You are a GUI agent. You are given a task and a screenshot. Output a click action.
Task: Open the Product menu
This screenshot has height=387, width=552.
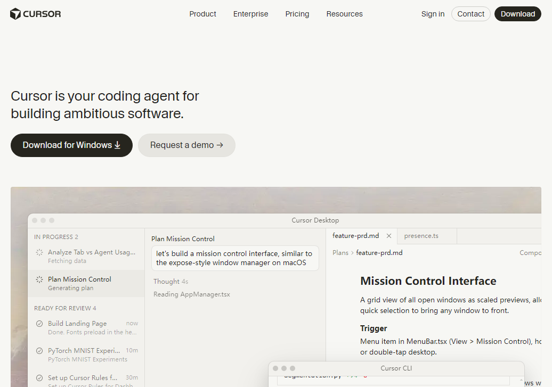pos(202,14)
